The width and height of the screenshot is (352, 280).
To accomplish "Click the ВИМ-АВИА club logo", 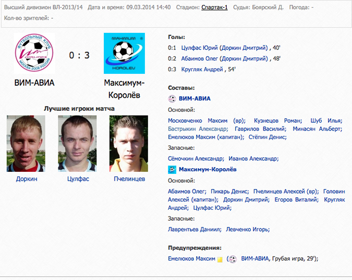I will (x=34, y=53).
